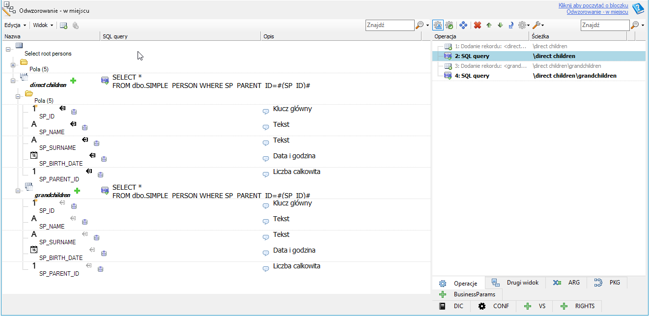Click the comment bubble icon beside Klucz główny under direct children
The image size is (649, 316).
point(266,111)
